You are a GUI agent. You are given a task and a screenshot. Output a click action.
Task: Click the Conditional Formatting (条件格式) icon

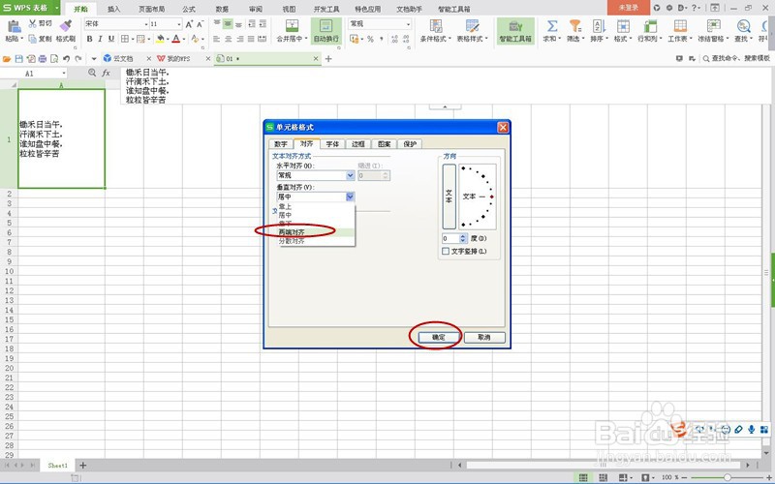(x=435, y=26)
